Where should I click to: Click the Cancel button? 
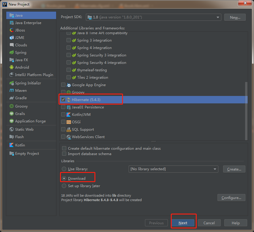[209, 223]
